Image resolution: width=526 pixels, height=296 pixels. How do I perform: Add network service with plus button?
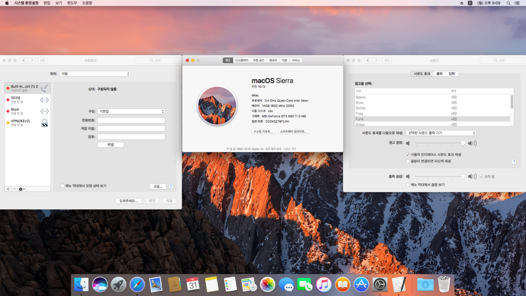point(8,189)
